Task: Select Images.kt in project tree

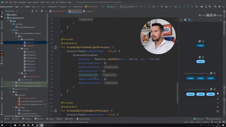Action: pyautogui.click(x=30, y=46)
